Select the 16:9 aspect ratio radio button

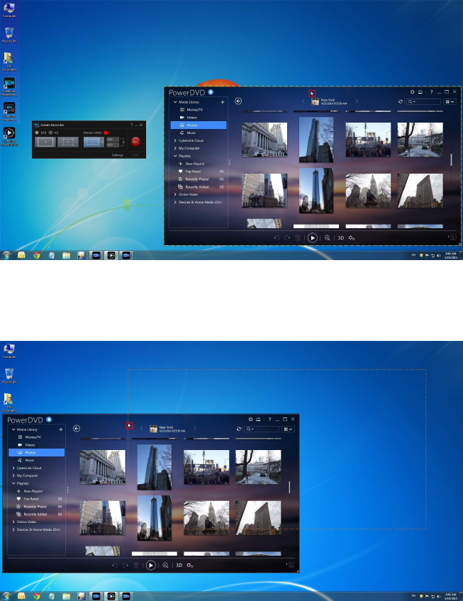tap(37, 133)
